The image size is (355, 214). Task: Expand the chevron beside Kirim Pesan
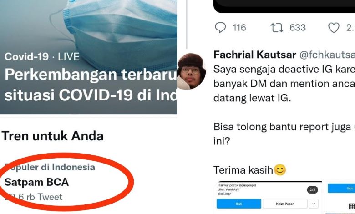[x=314, y=204]
